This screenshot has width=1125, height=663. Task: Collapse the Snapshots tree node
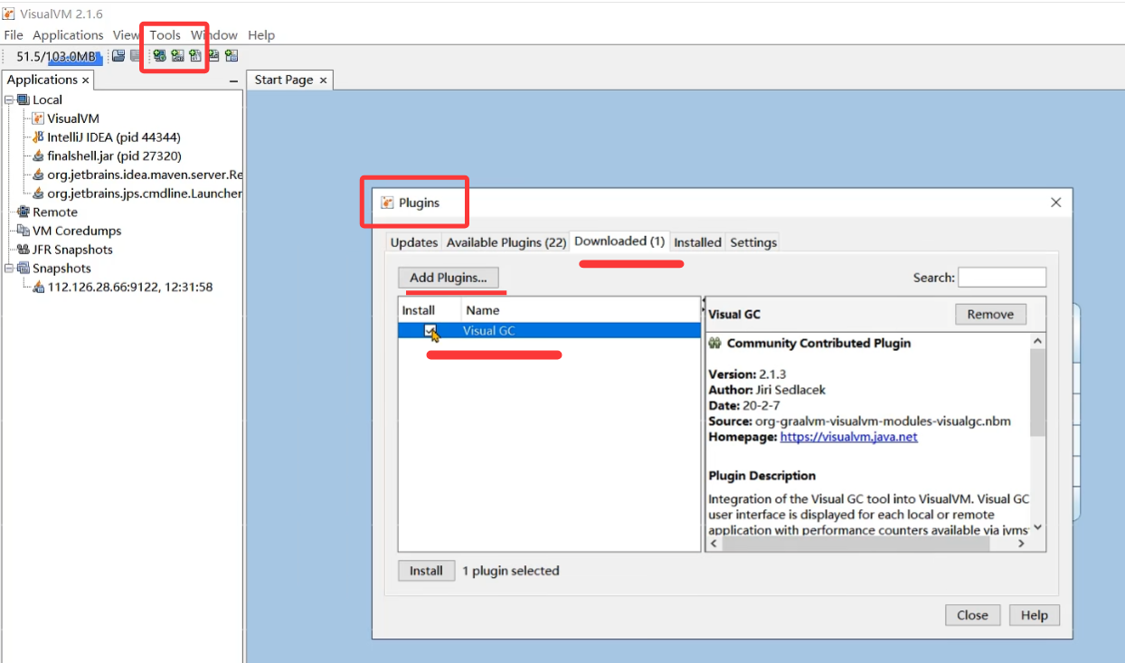(x=8, y=268)
